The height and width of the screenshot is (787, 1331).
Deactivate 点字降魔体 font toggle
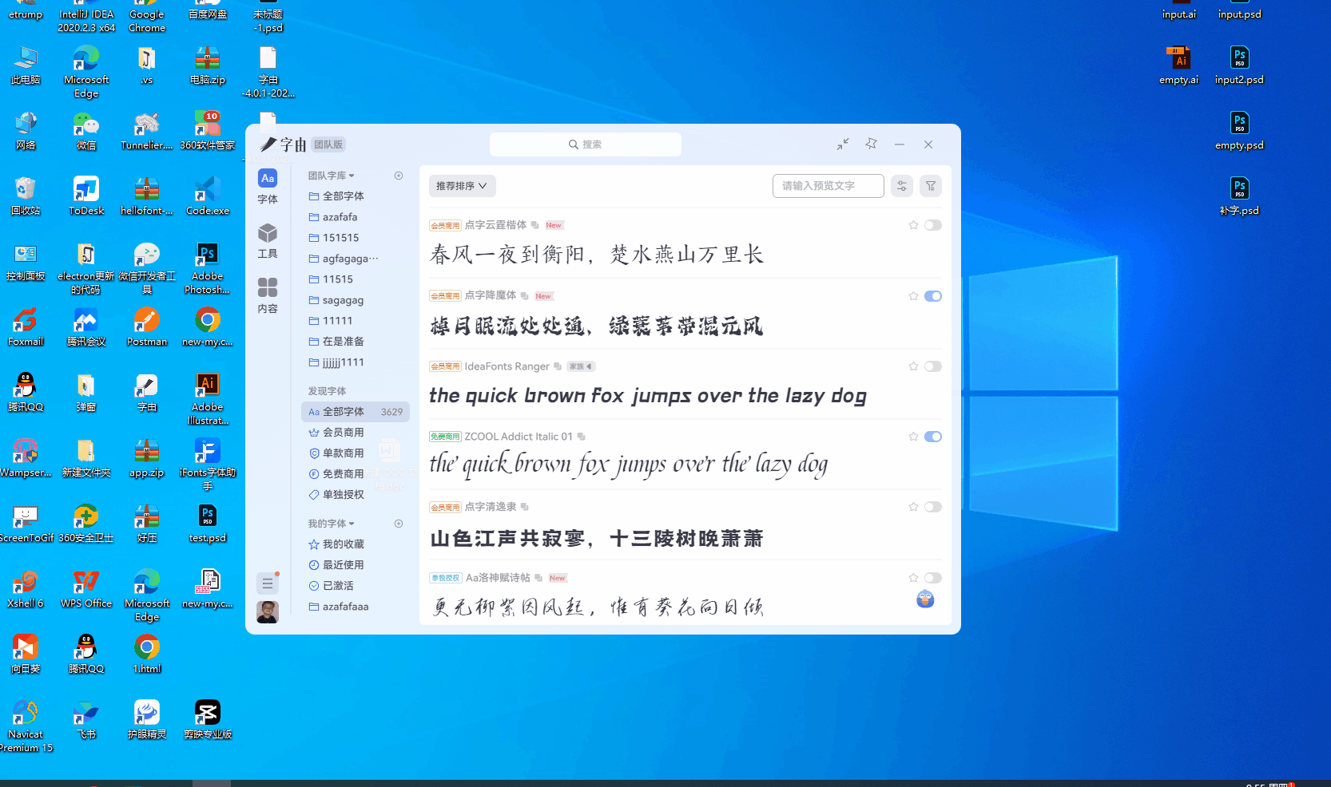click(x=933, y=296)
